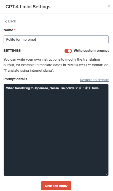Viewport: 113px width, 191px height.
Task: Click the misspelled word politte in the prompt
Action: click(x=70, y=88)
